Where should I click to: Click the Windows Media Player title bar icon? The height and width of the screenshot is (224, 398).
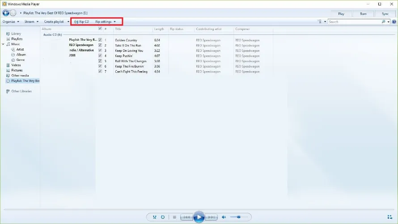pyautogui.click(x=4, y=4)
